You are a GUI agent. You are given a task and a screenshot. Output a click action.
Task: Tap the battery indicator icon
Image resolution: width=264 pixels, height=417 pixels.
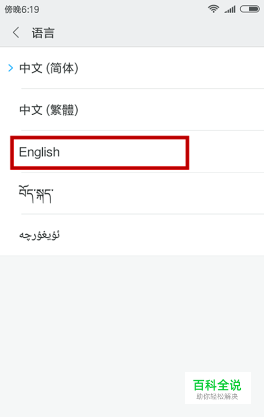(250, 9)
